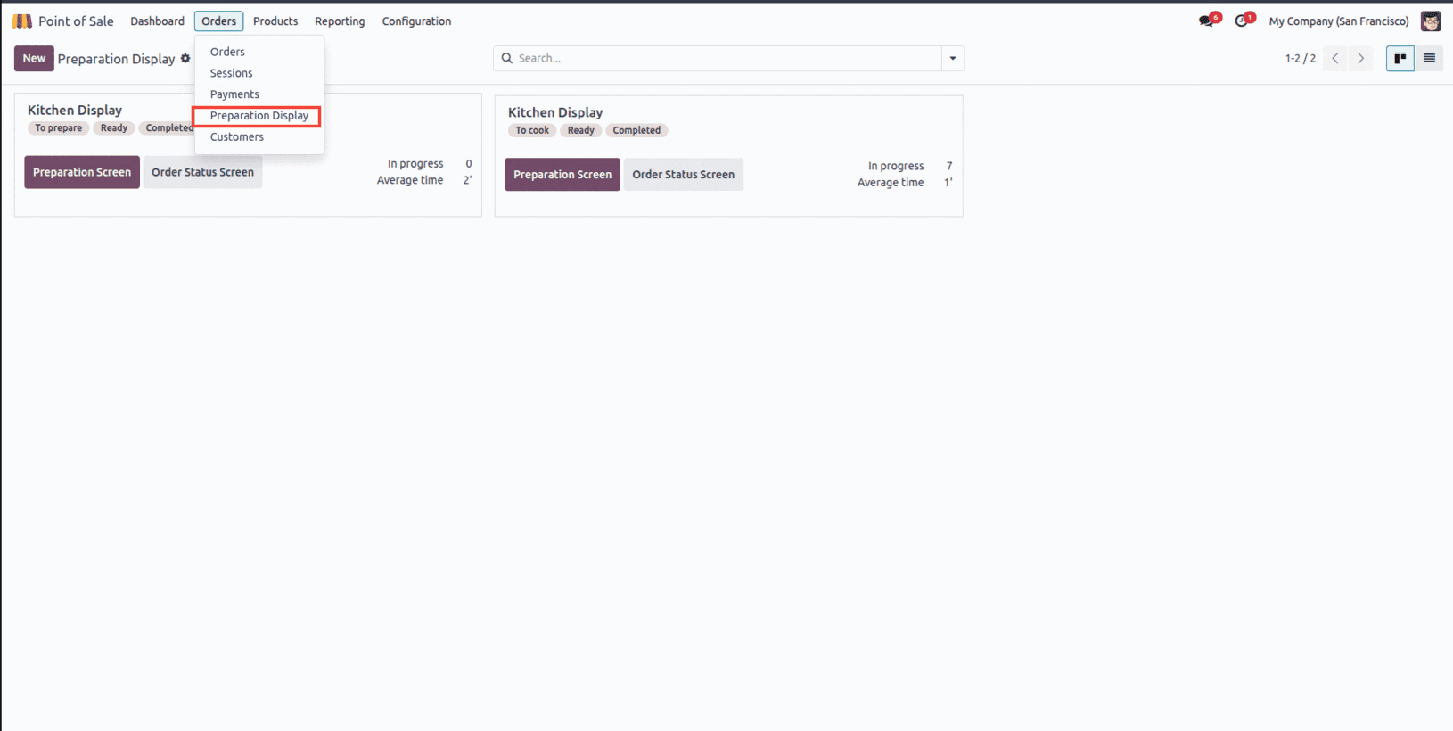Screen dimensions: 1453x731
Task: Click Ready tag on first Kitchen Display
Action: 114,128
